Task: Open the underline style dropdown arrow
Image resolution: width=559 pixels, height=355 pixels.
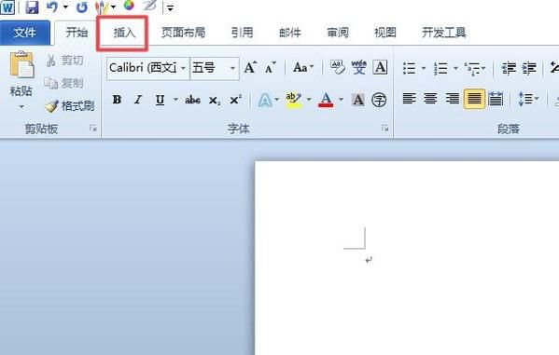Action: pyautogui.click(x=175, y=100)
